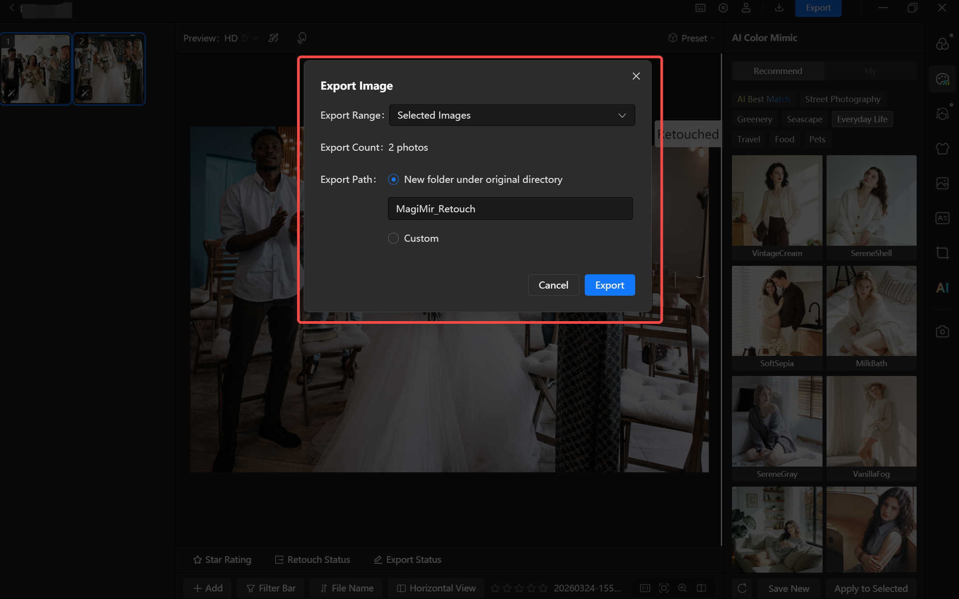
Task: Select New folder under original directory option
Action: click(x=393, y=179)
